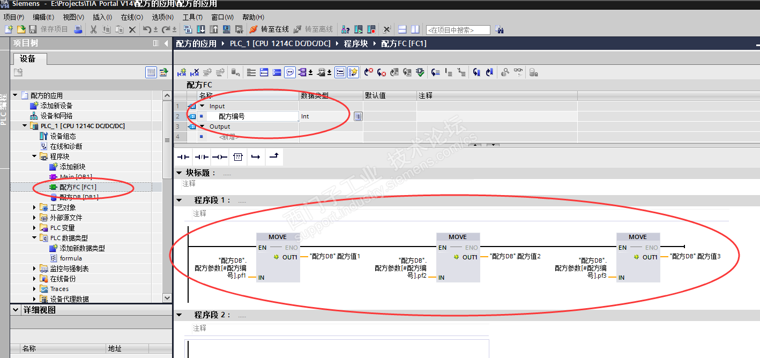This screenshot has height=358, width=760.
Task: Toggle favorites bar in editor
Action: point(353,72)
